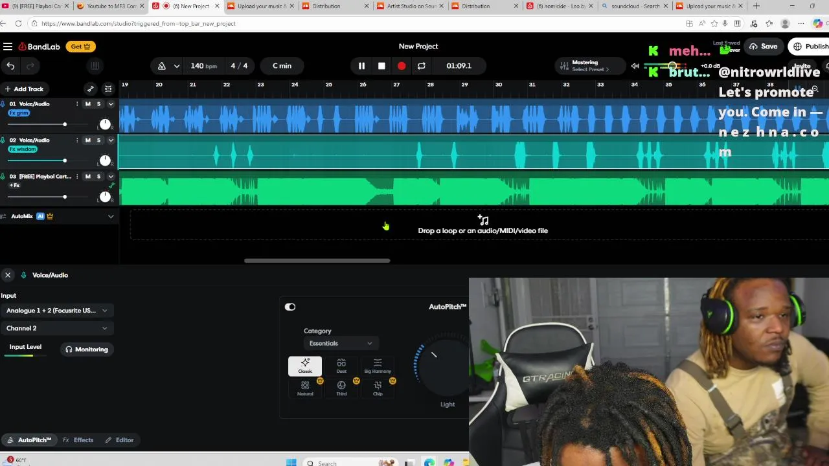Save the project

tap(763, 47)
